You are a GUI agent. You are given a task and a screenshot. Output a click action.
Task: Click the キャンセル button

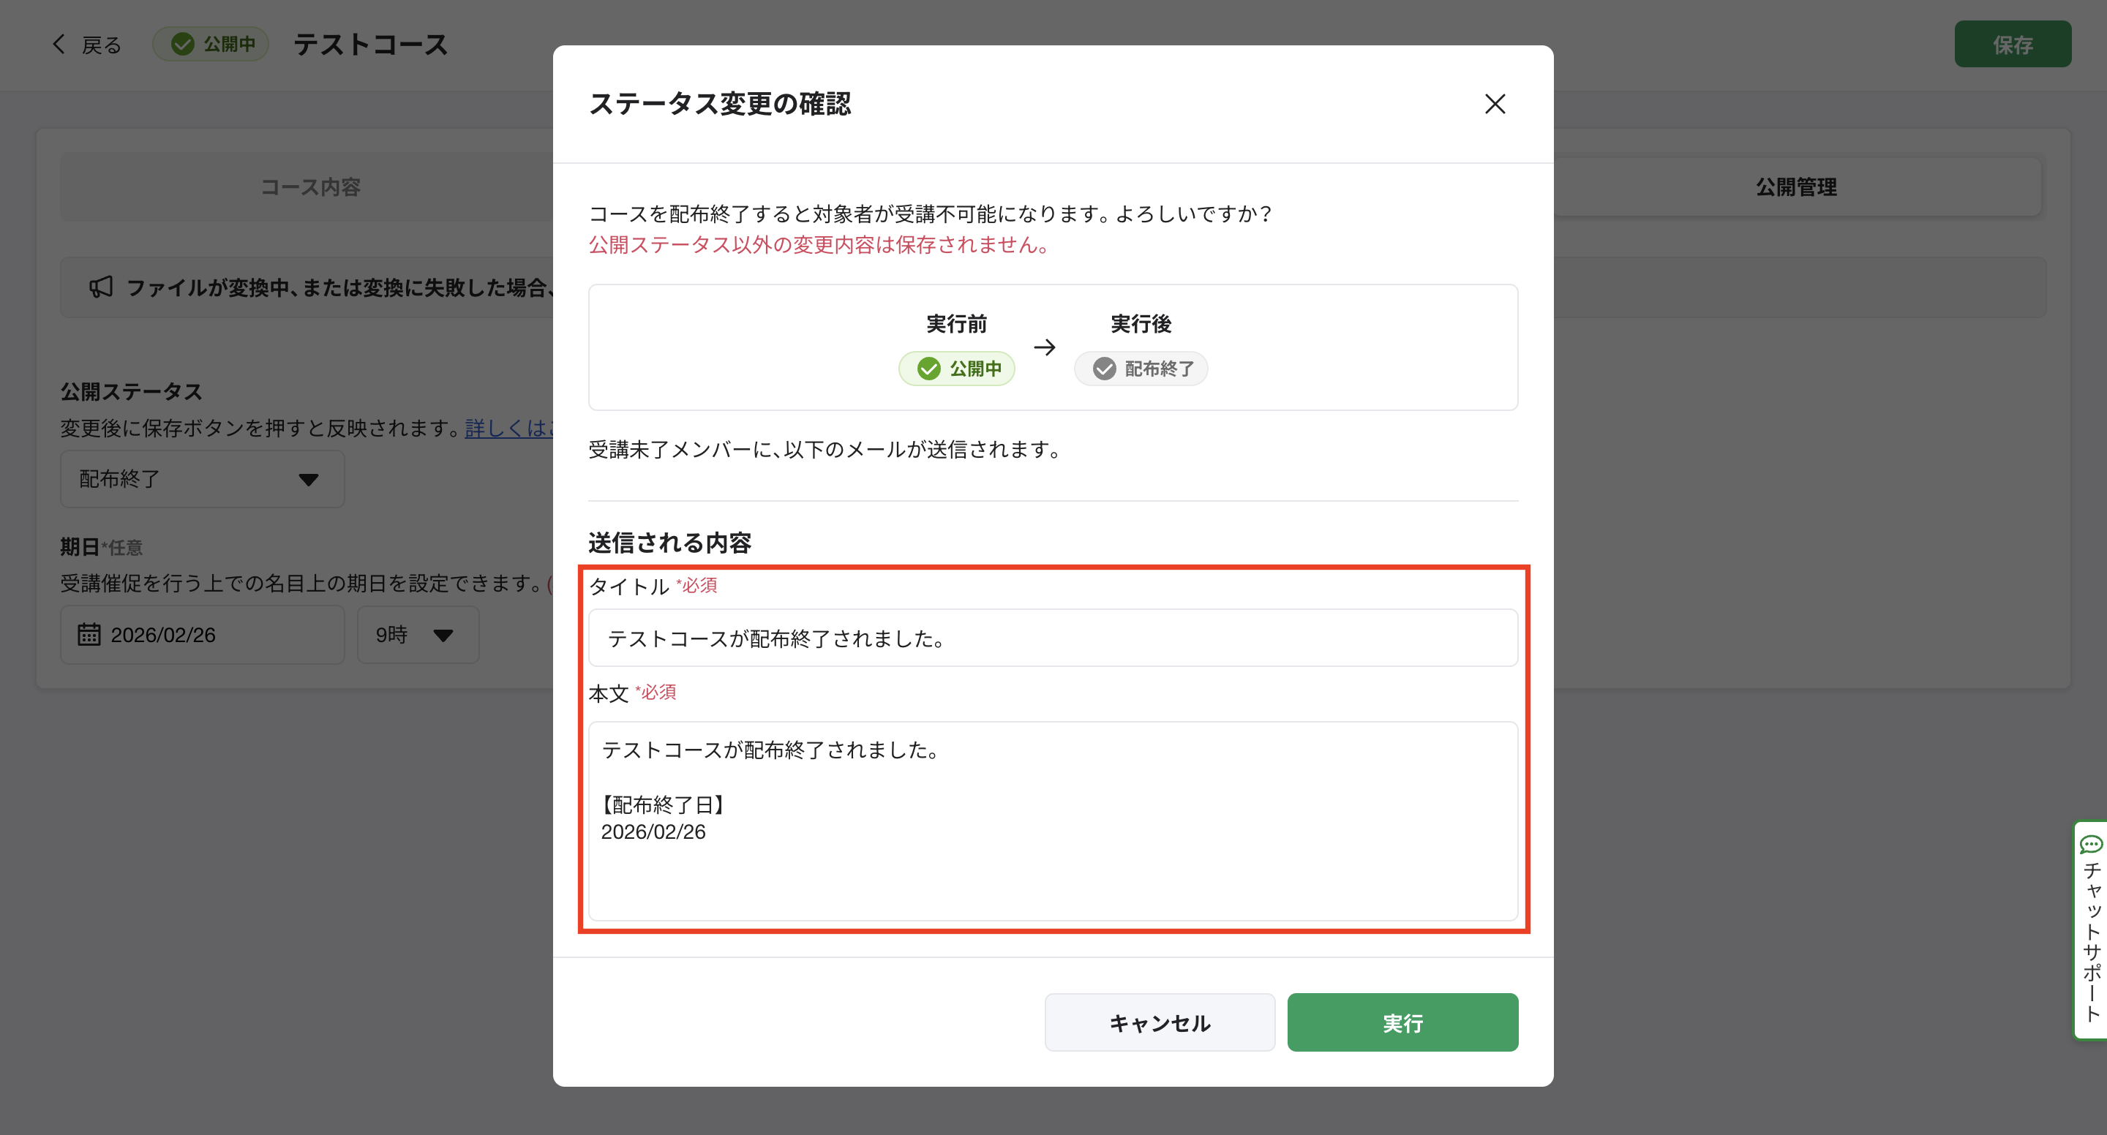tap(1159, 1022)
